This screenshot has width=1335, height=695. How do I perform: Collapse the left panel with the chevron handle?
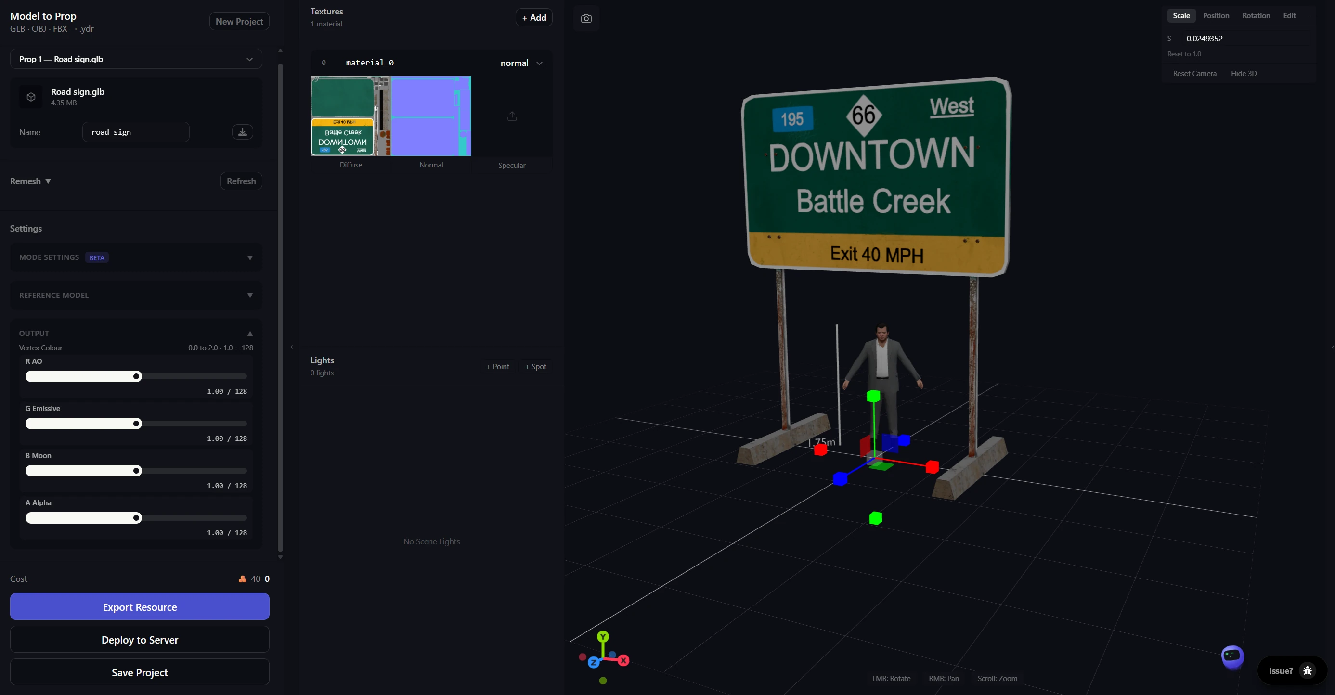292,347
